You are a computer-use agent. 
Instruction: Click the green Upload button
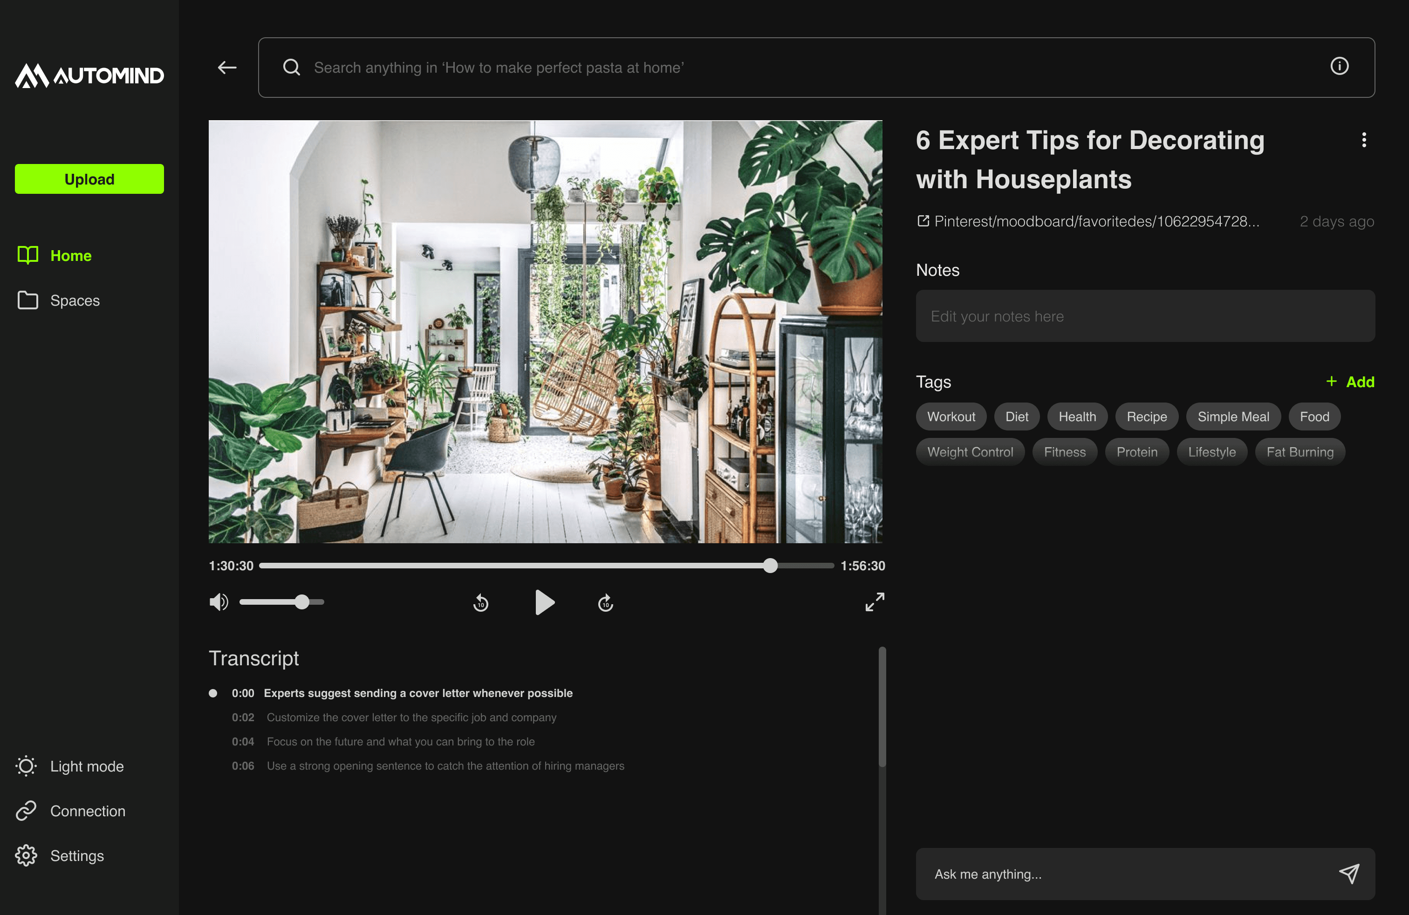(89, 179)
